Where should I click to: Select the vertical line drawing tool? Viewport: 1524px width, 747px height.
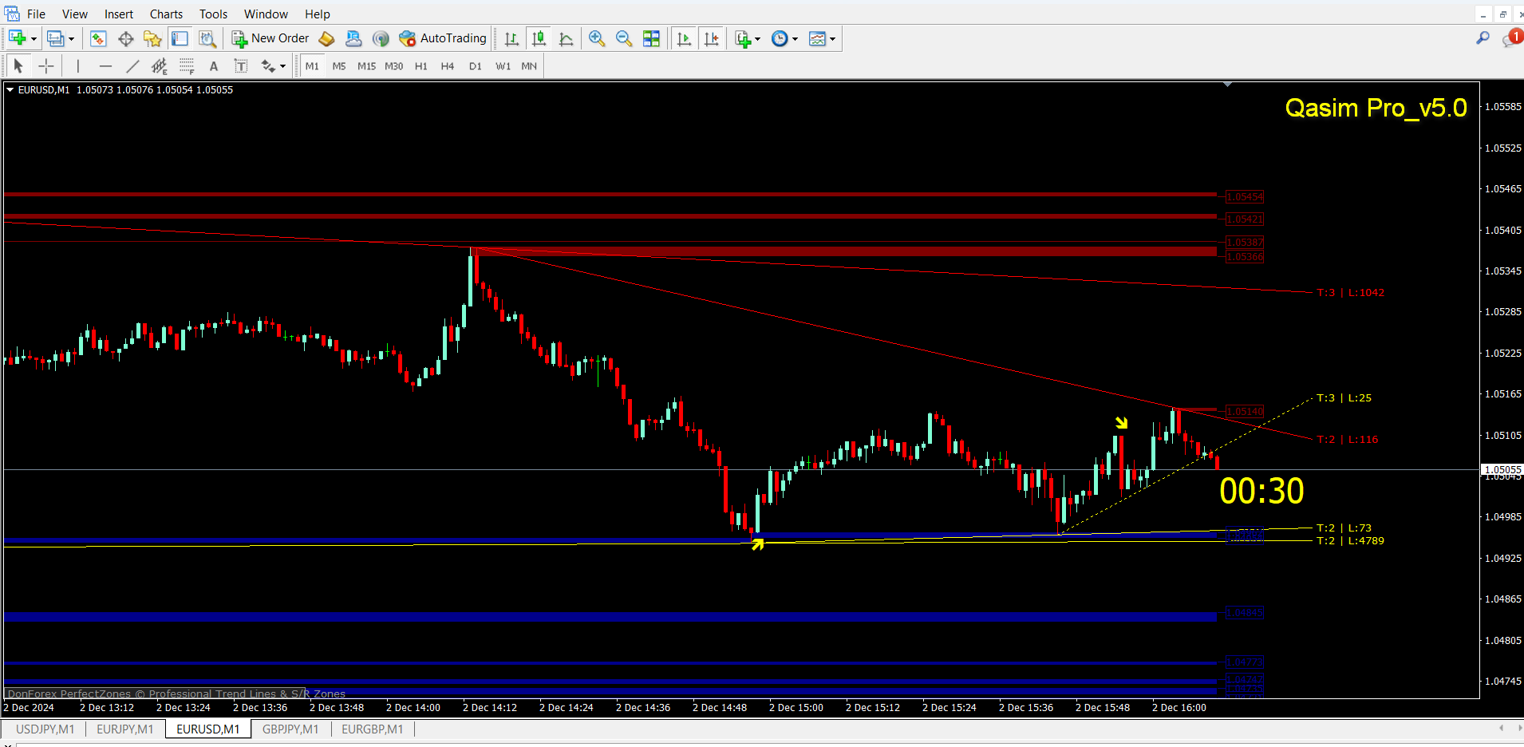(x=77, y=65)
